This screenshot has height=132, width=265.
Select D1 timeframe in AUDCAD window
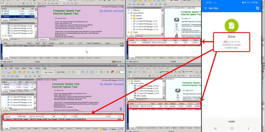click(x=156, y=4)
